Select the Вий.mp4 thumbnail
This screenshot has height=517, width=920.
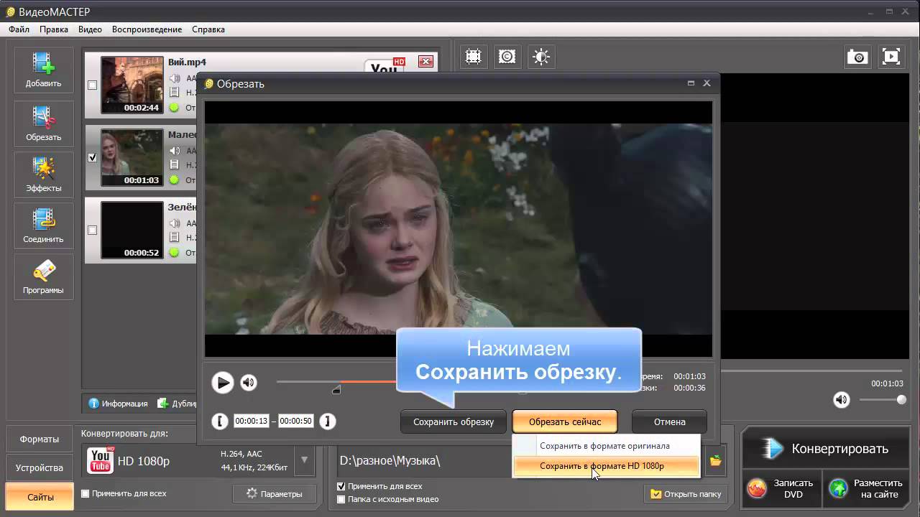[x=132, y=85]
